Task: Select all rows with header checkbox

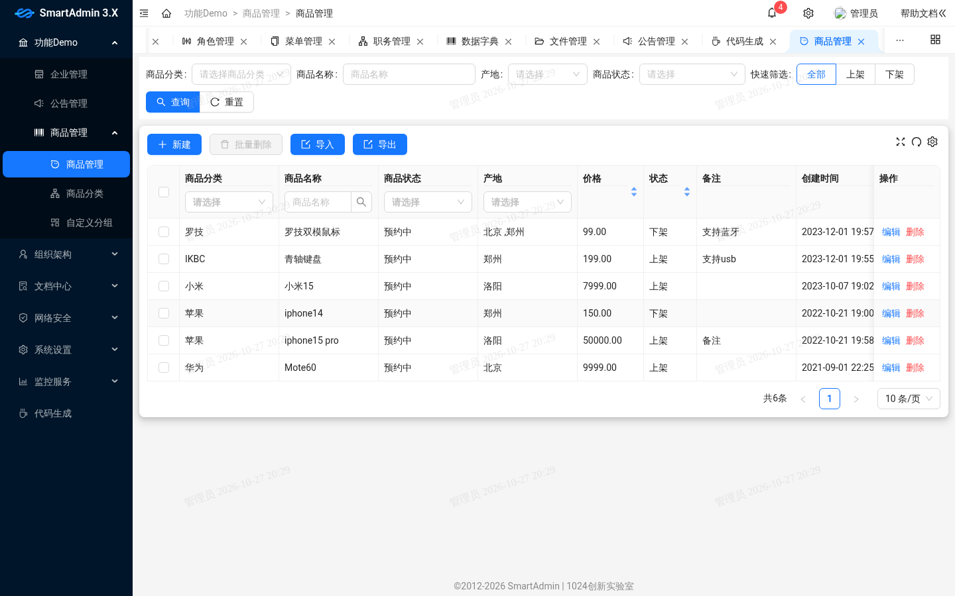Action: pyautogui.click(x=164, y=192)
